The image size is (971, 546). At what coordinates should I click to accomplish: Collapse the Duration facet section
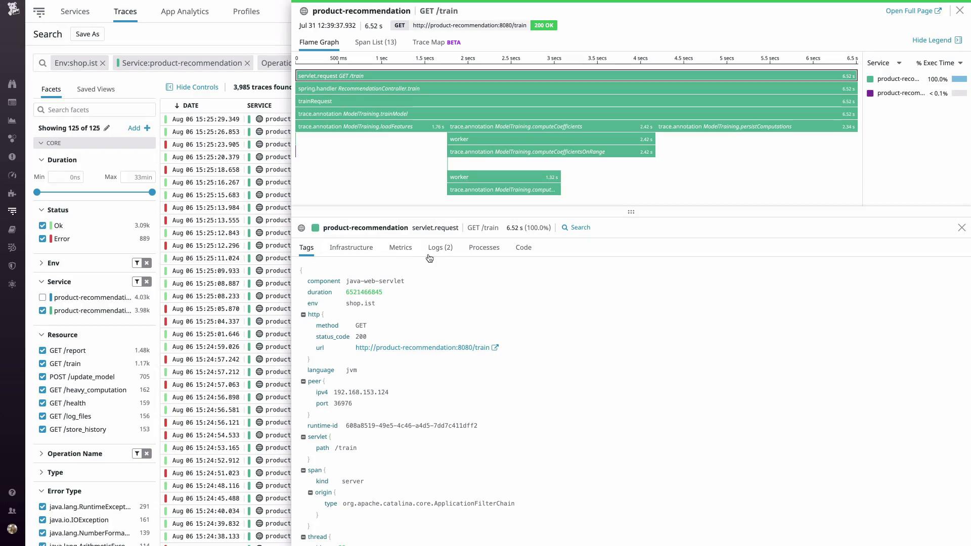tap(41, 160)
